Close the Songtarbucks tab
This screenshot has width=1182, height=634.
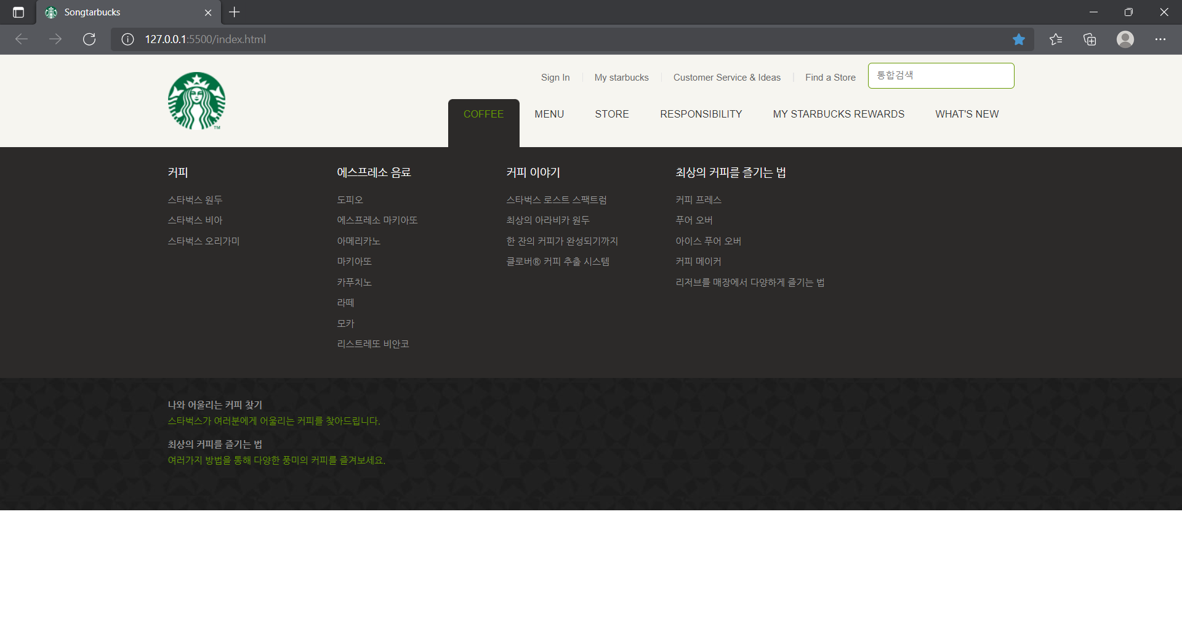(208, 12)
